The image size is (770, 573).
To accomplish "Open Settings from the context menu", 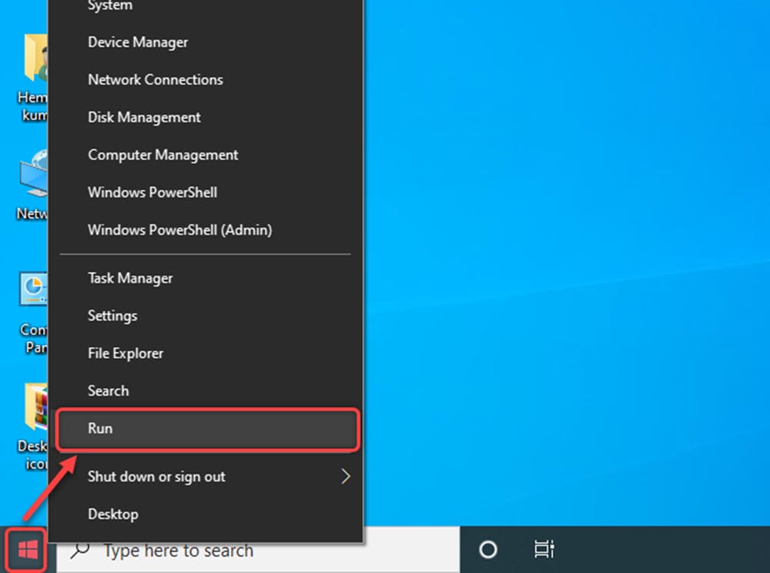I will click(206, 316).
